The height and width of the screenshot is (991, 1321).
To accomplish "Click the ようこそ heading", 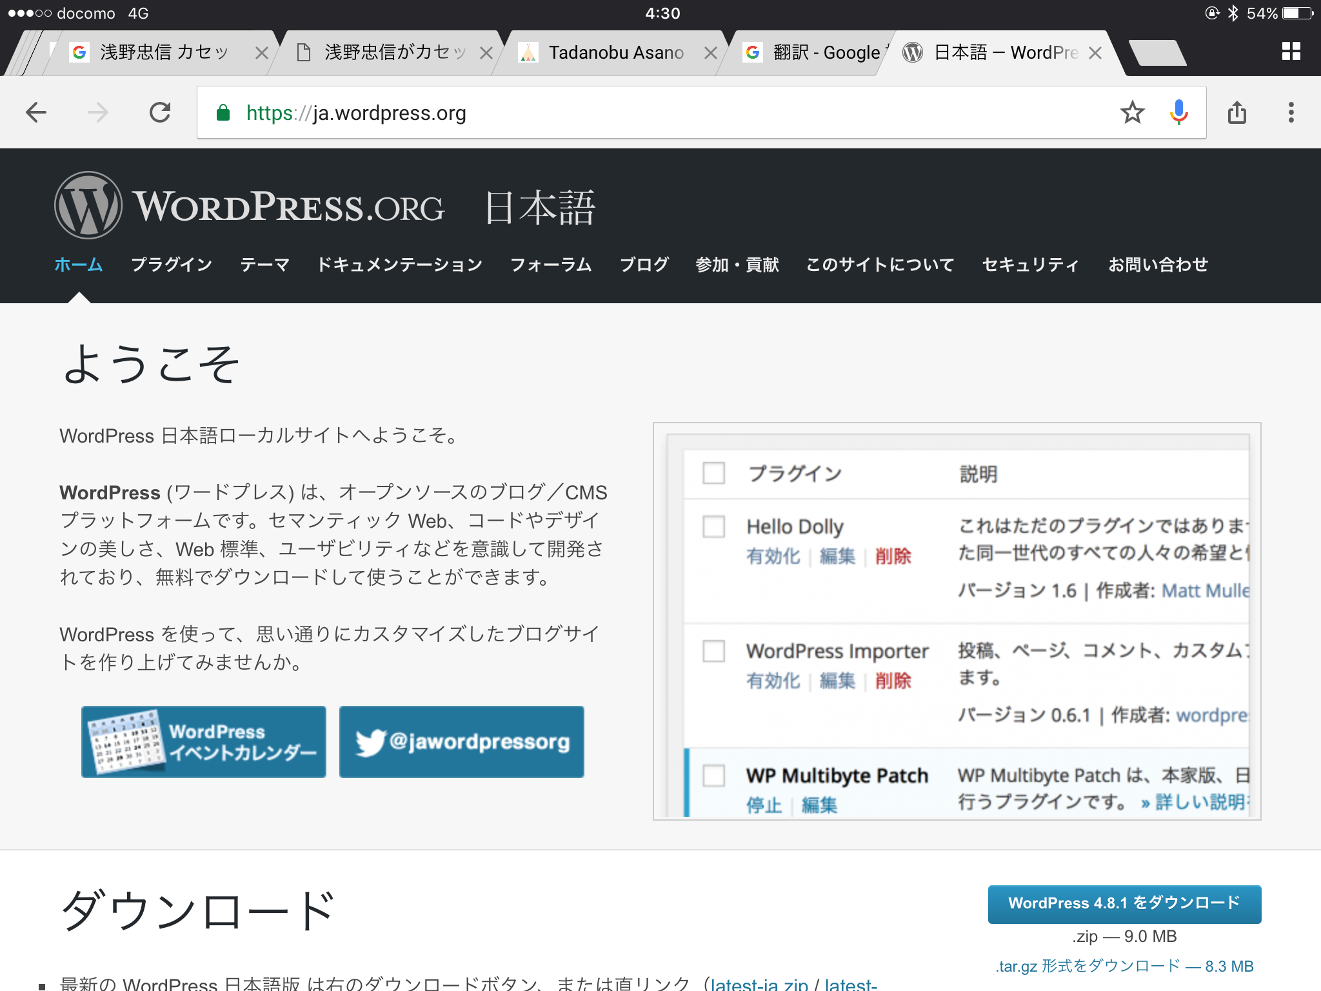I will click(x=151, y=363).
